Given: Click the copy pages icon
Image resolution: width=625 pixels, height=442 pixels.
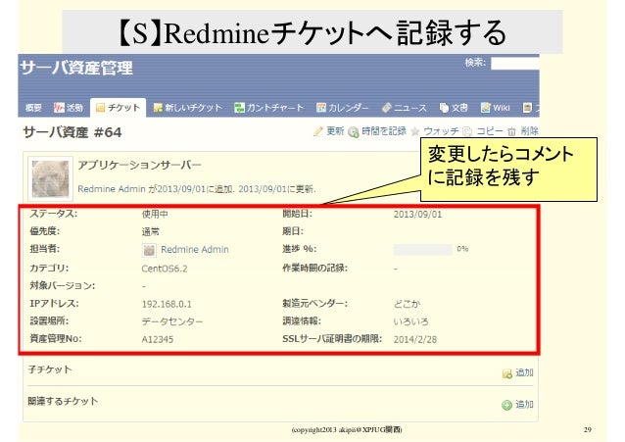Looking at the screenshot, I should coord(467,131).
